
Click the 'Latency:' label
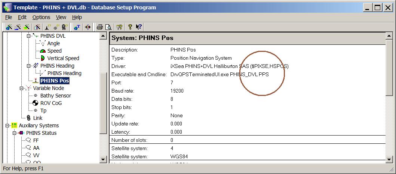[122, 132]
